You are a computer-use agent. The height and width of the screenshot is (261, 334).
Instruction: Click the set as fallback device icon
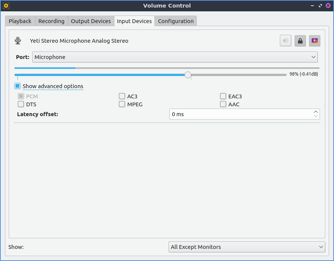coord(314,41)
